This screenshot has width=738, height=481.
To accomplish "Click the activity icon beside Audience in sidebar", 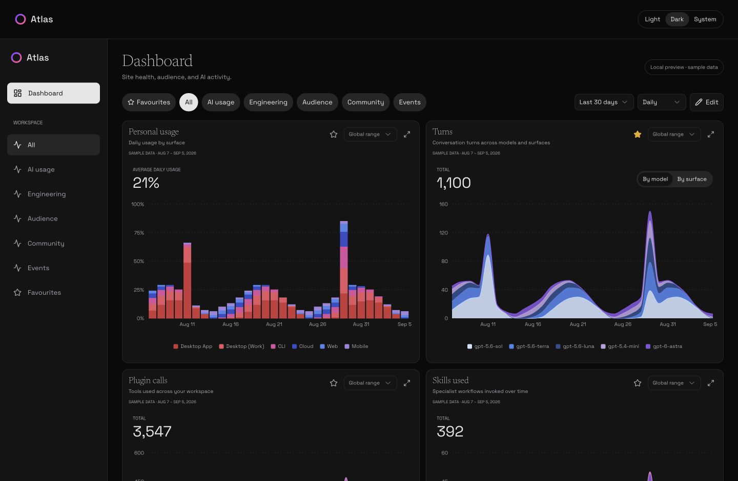I will (17, 218).
